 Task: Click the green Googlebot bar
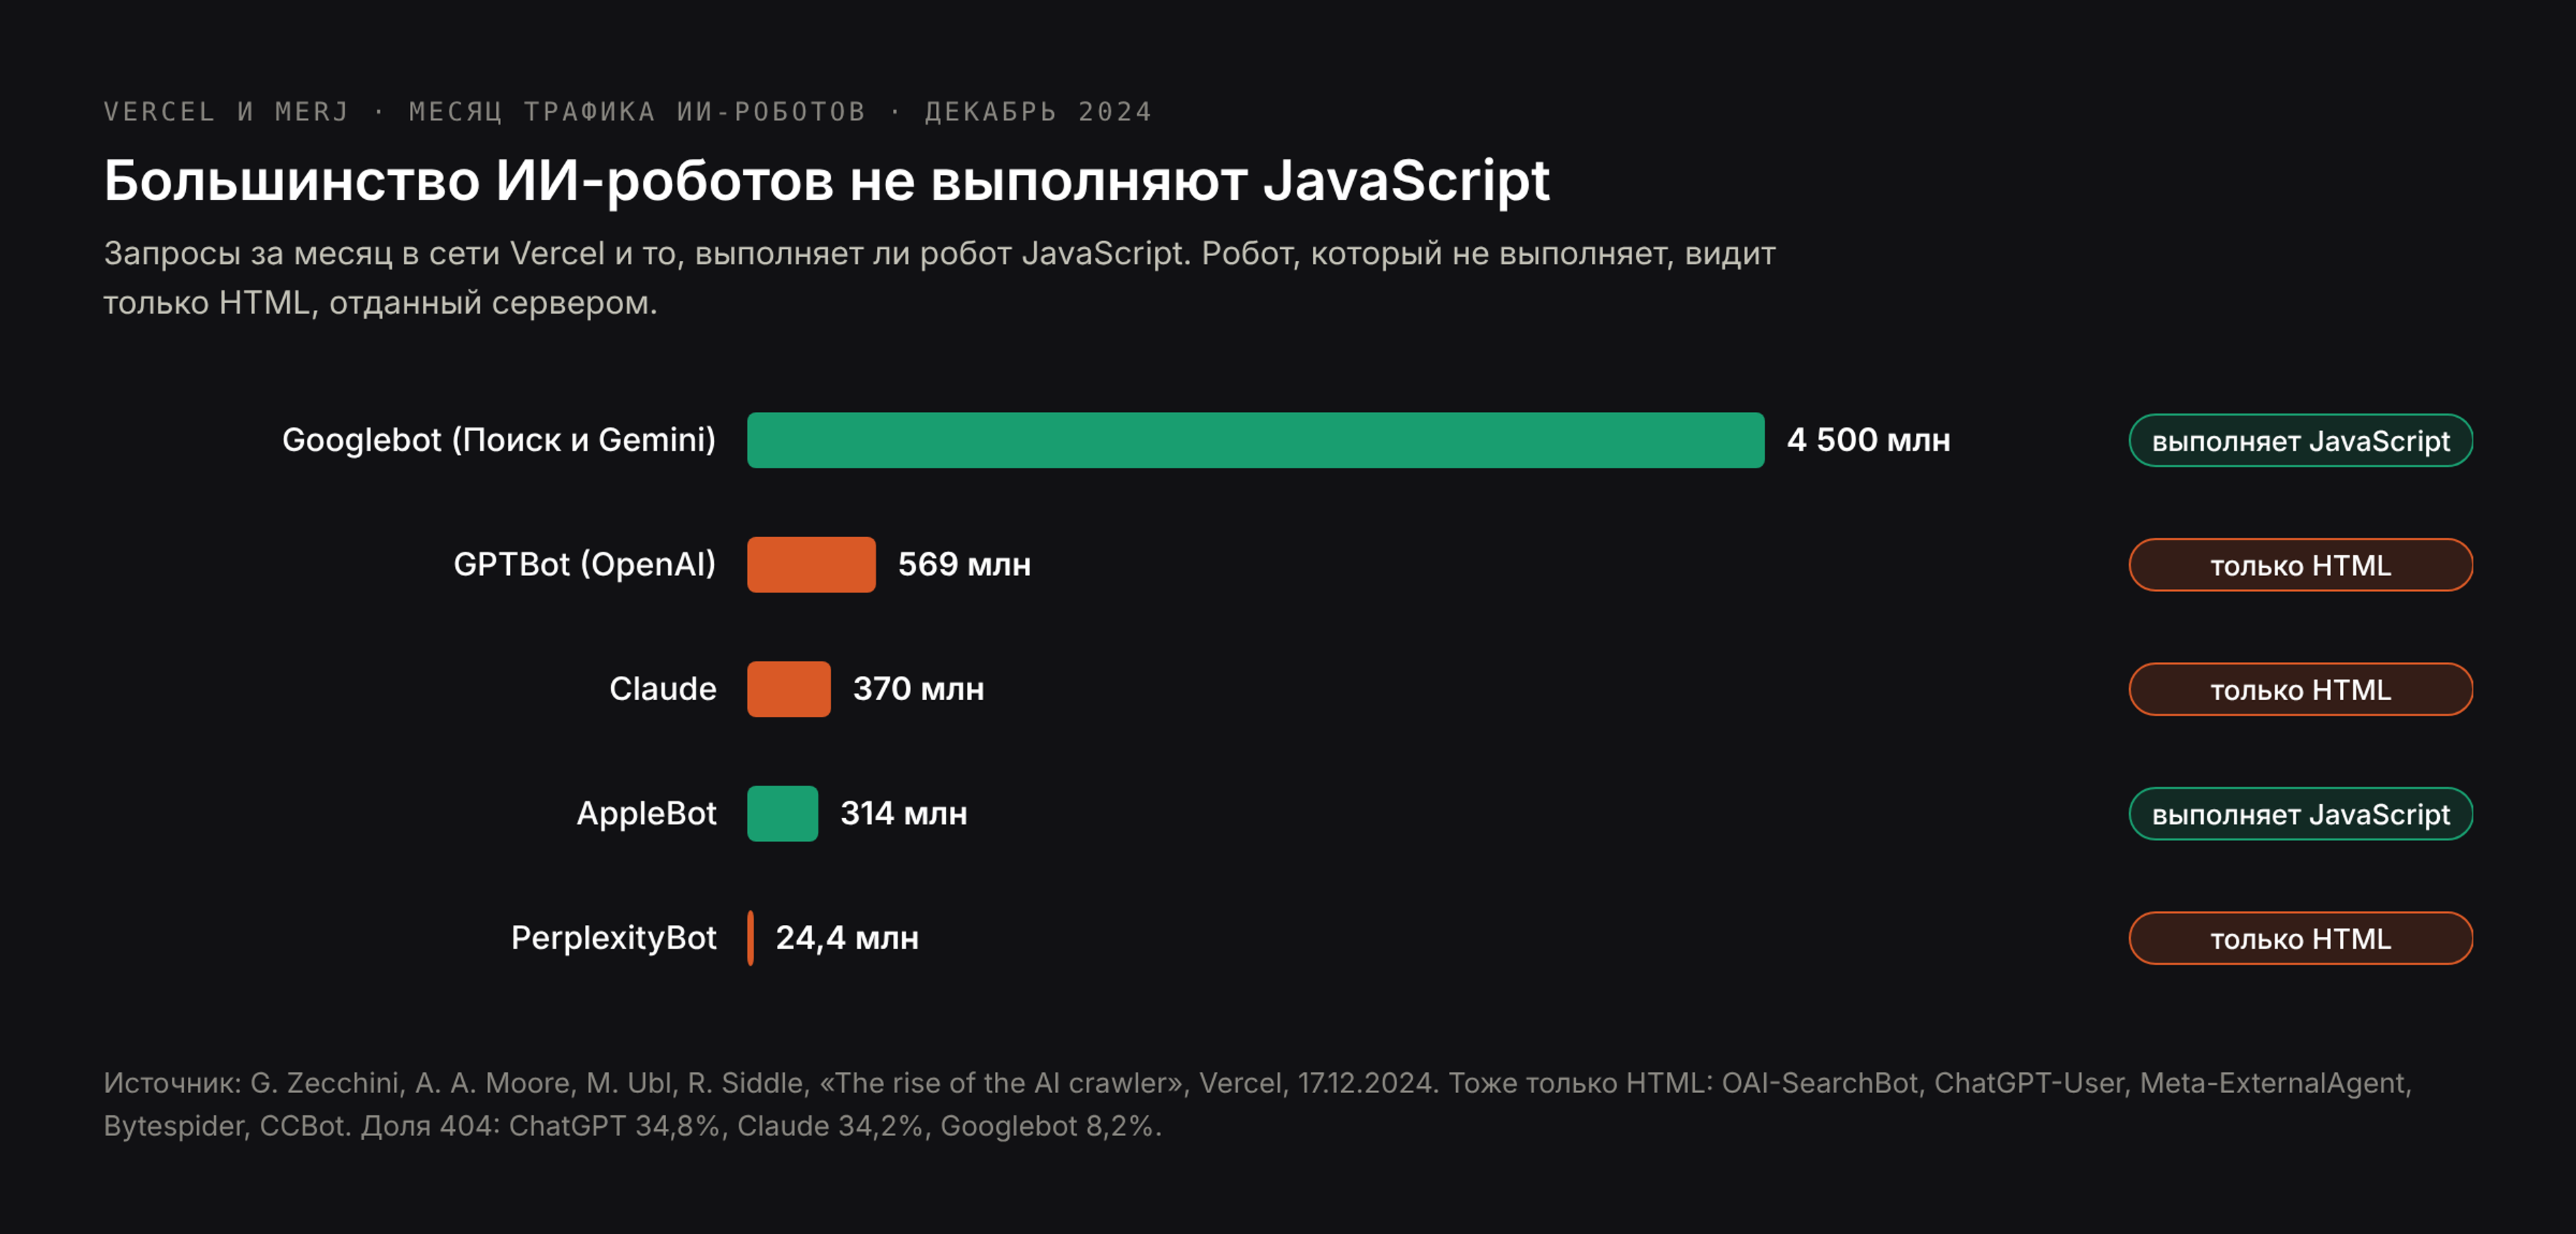pos(1255,440)
